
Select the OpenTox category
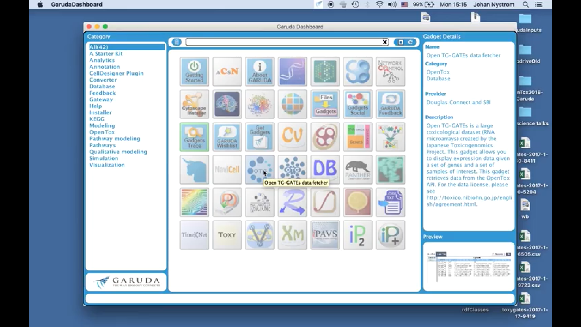(102, 132)
